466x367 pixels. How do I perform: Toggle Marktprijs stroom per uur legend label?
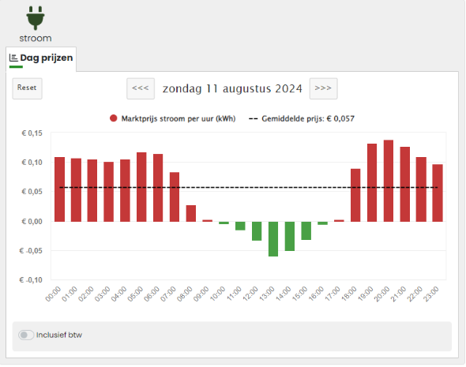(x=179, y=118)
